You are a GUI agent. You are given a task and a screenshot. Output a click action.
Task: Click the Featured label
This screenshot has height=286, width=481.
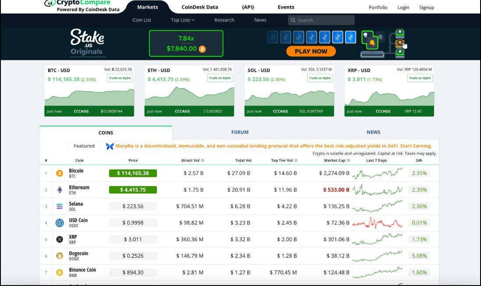(x=84, y=146)
